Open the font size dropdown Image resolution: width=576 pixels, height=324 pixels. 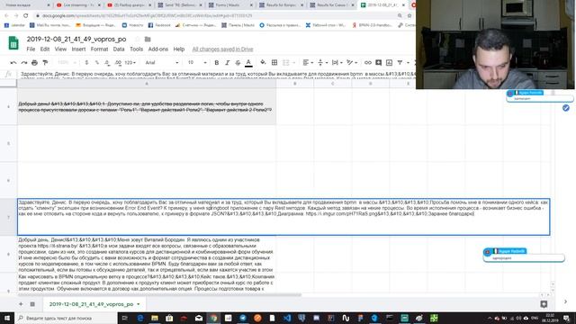(x=197, y=63)
